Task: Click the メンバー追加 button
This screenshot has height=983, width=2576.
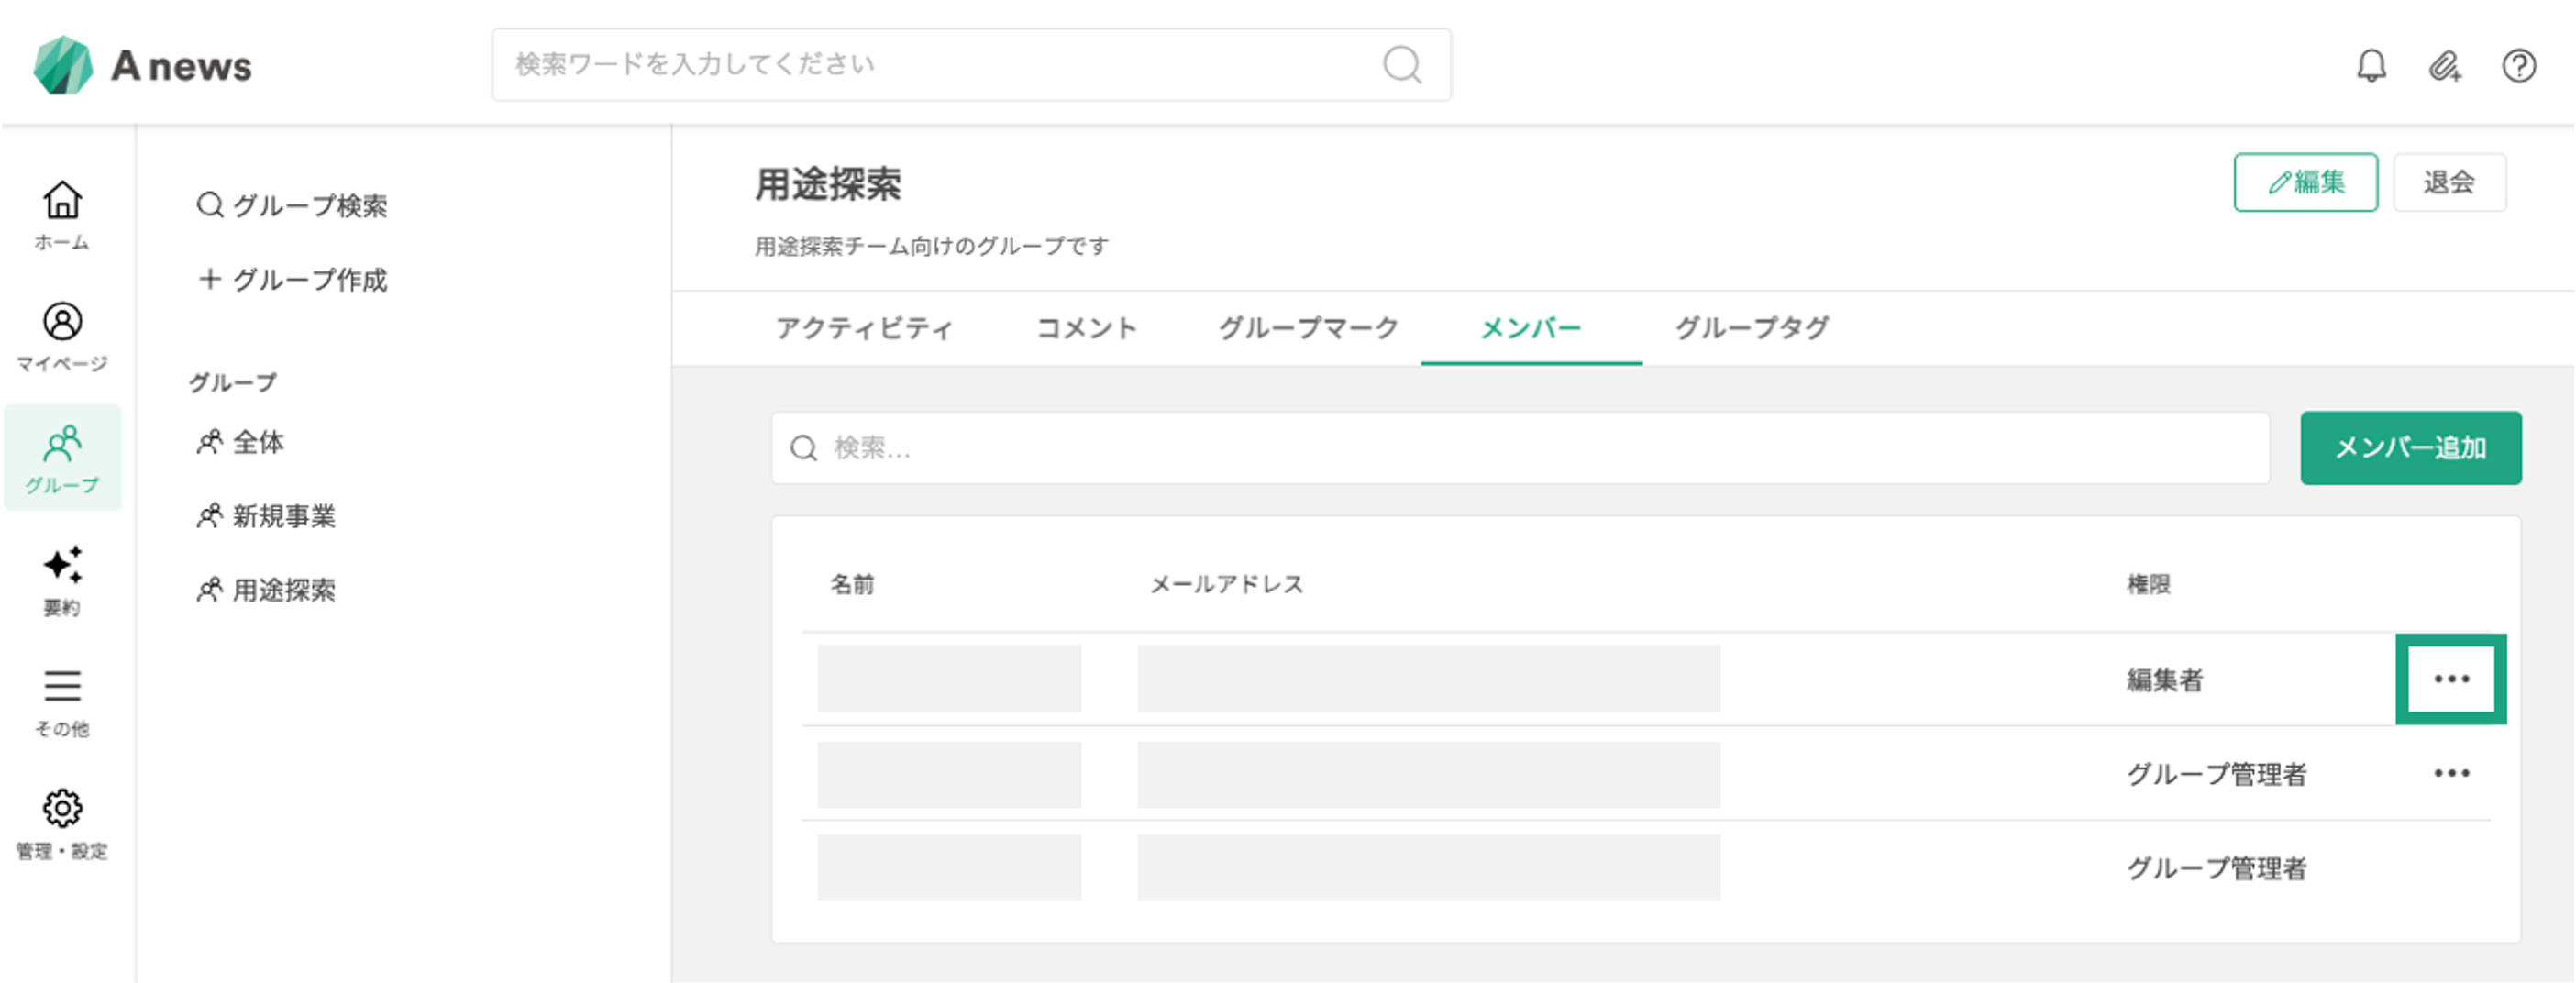Action: [x=2410, y=448]
